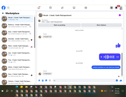Click the 'contact number so i can send you details' bubble
Screen dimensions: 126x97
tap(106, 67)
